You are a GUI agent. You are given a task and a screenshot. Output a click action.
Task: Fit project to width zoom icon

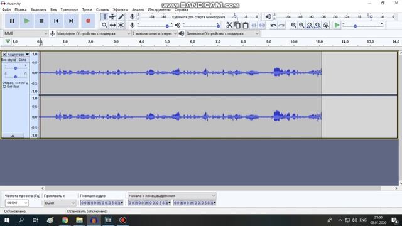coord(318,25)
